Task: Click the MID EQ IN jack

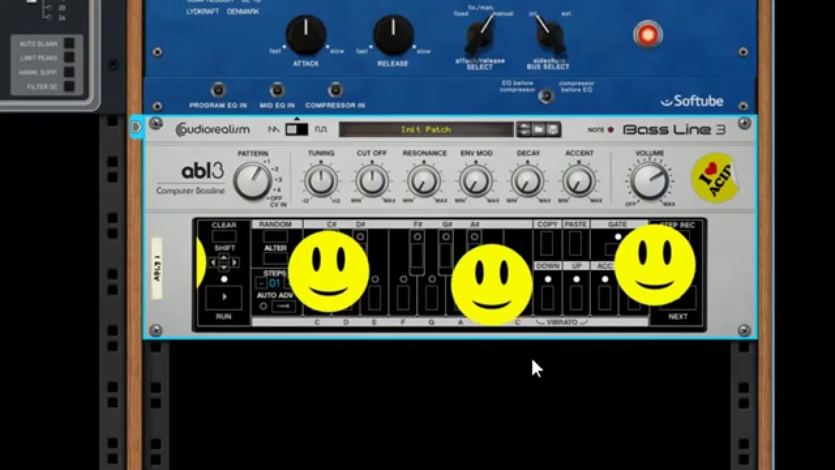Action: pyautogui.click(x=277, y=89)
